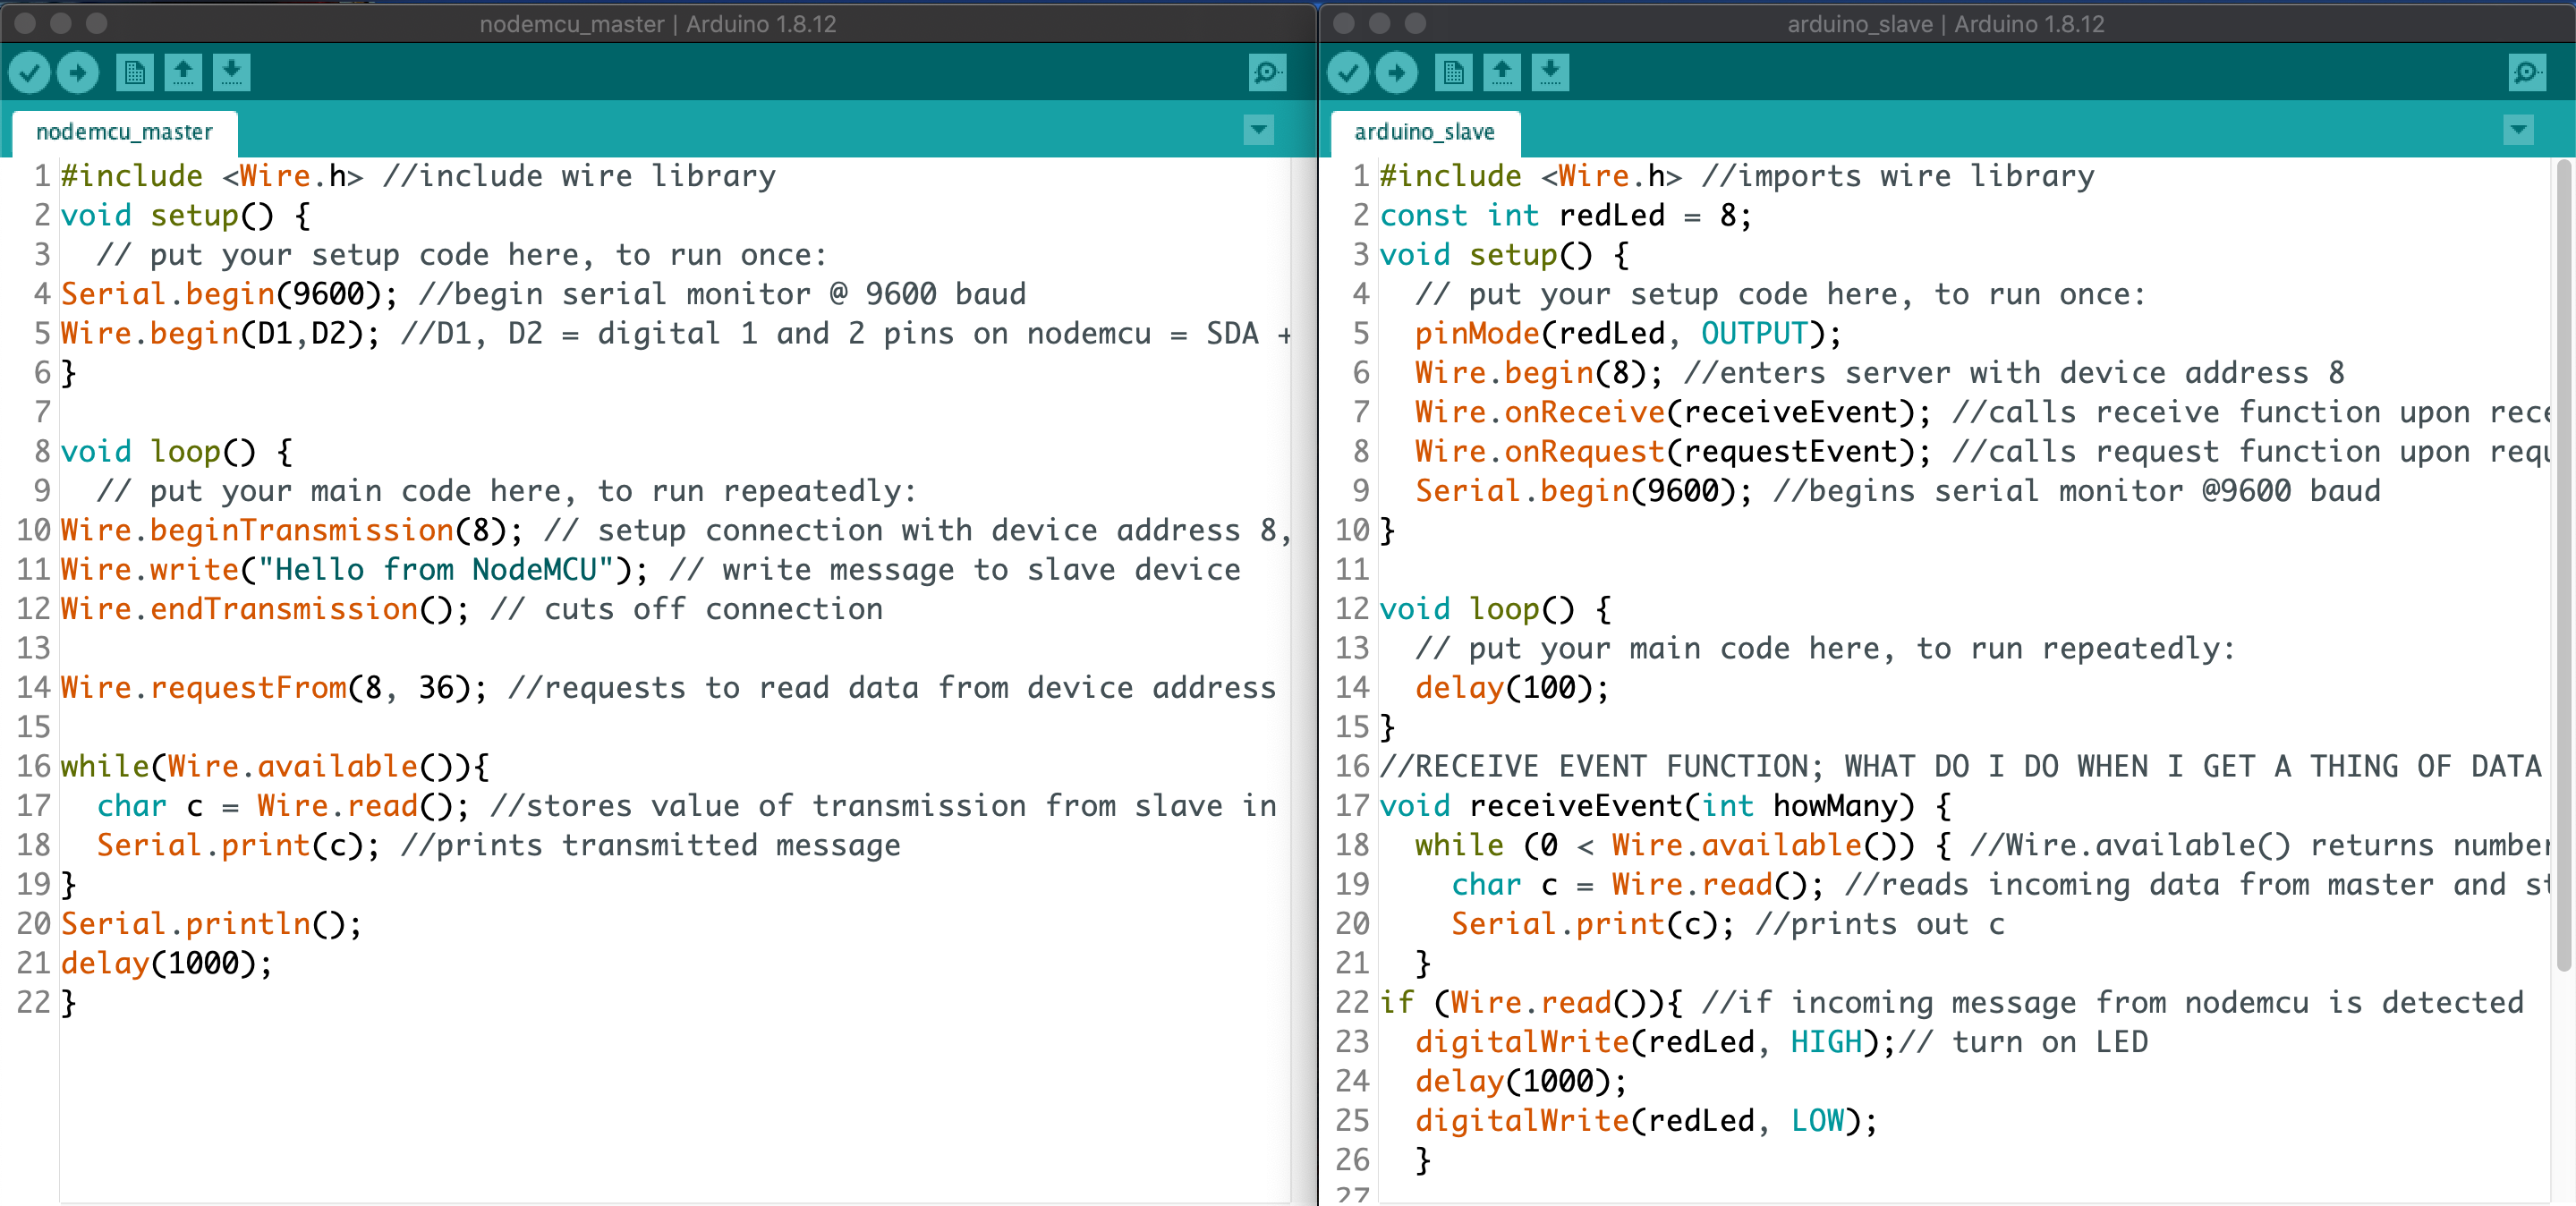The height and width of the screenshot is (1206, 2576).
Task: Open Serial Monitor in nodemcu_master window
Action: [1267, 72]
